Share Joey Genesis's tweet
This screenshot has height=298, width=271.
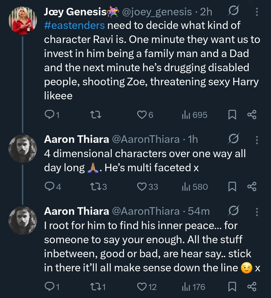[x=252, y=115]
